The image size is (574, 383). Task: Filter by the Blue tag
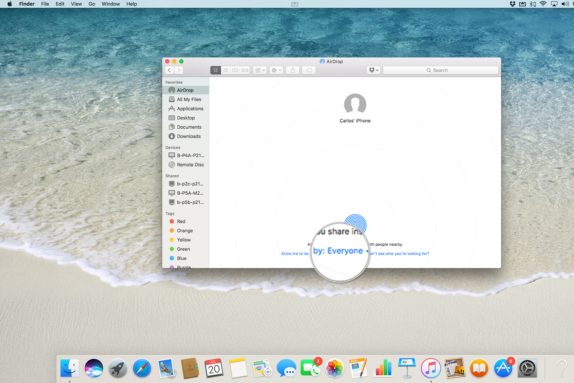coord(186,258)
